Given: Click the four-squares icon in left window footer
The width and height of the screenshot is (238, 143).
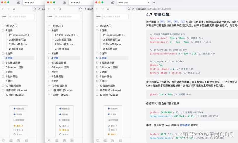Looking at the screenshot, I should coord(18,140).
